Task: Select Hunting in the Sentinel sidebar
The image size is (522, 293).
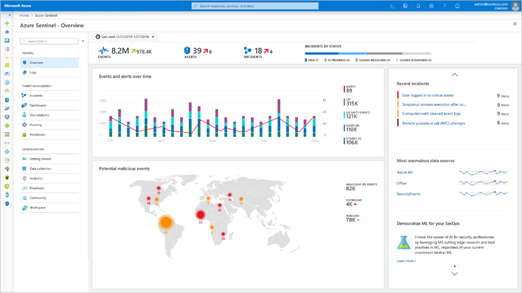Action: pyautogui.click(x=37, y=124)
